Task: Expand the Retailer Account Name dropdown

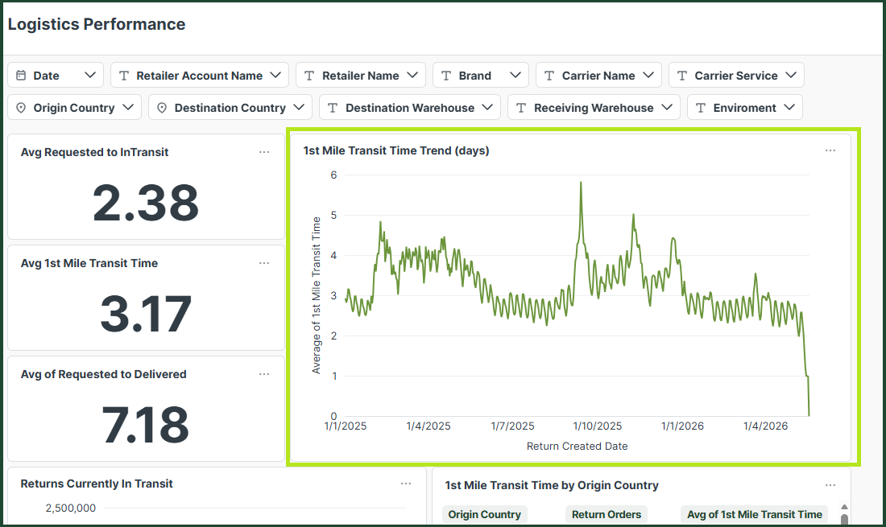Action: [200, 75]
